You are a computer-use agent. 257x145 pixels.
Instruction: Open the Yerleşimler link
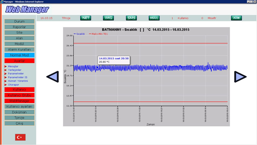(14, 70)
